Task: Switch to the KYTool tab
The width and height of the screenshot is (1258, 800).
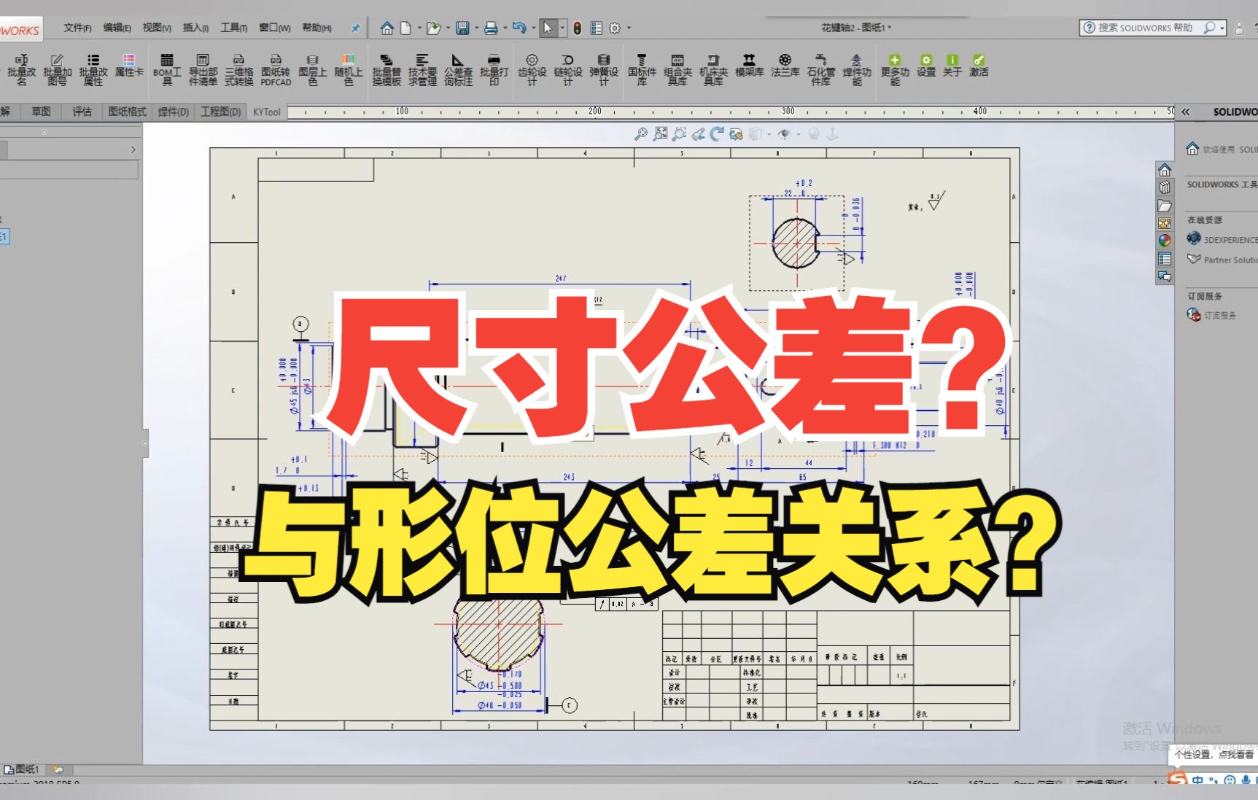Action: 267,112
